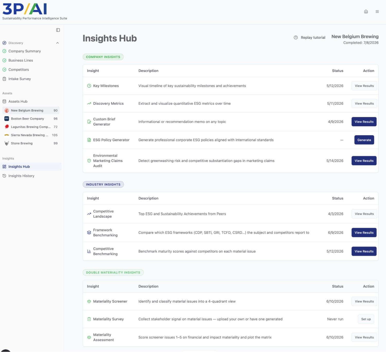Click the Materiality Assessment scales icon
The height and width of the screenshot is (352, 386).
89,338
